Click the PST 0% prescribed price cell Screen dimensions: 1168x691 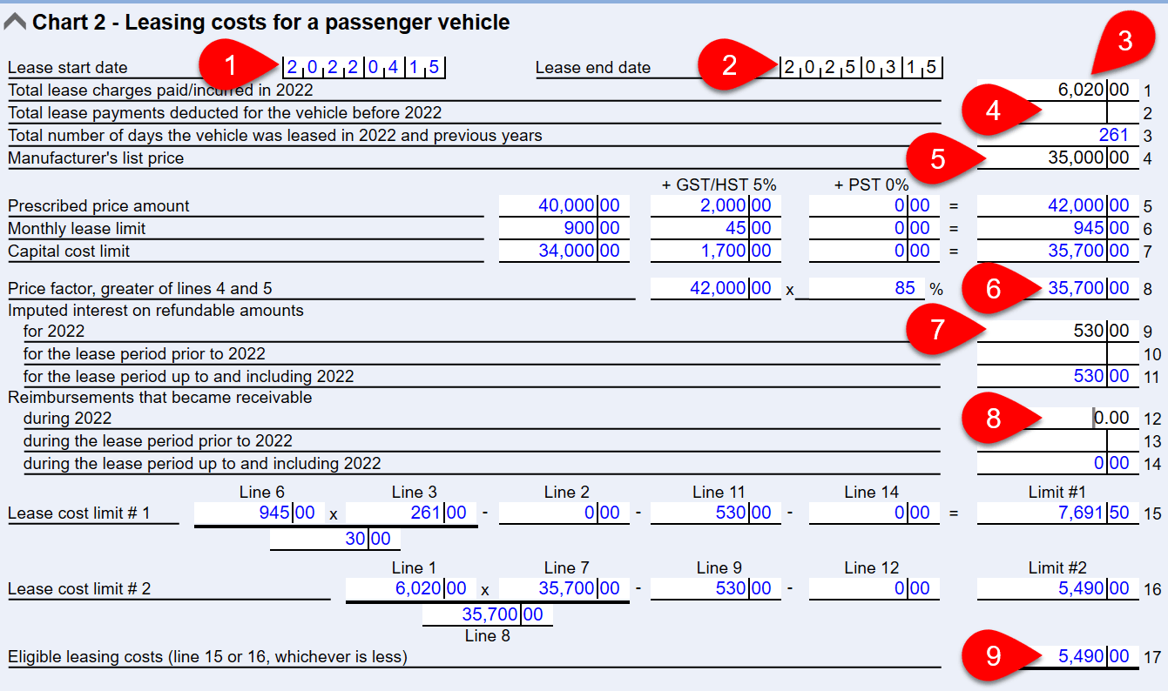[874, 205]
